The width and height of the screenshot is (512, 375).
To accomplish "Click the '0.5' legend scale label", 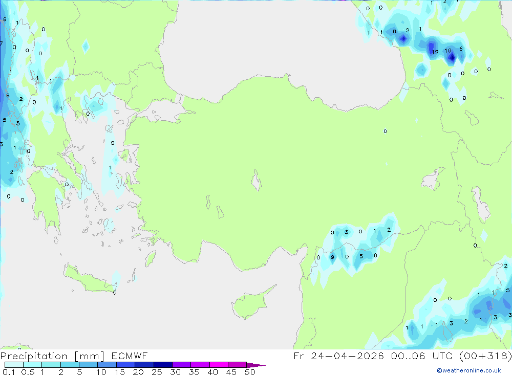I will (x=28, y=372).
